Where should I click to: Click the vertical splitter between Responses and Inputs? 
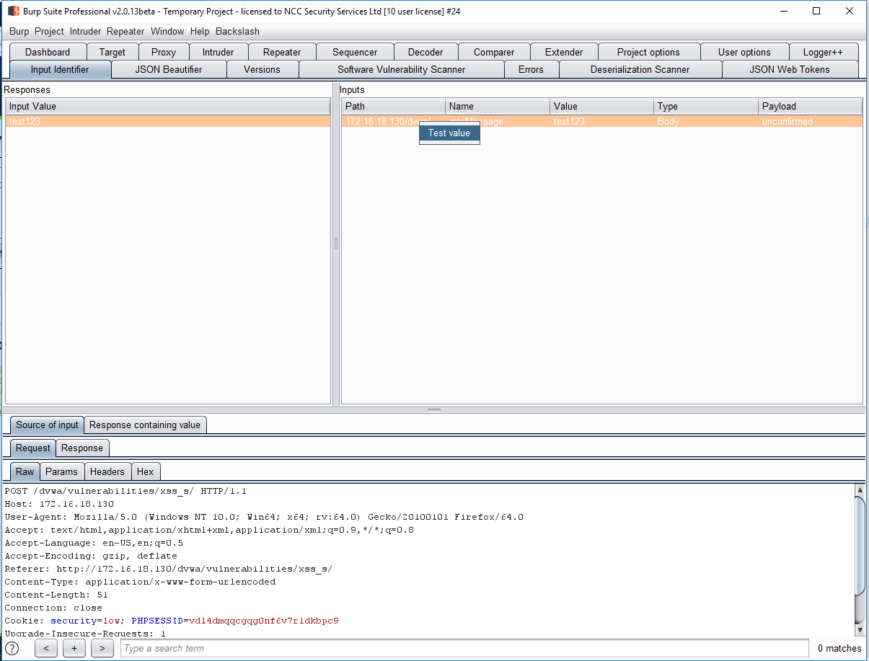pos(335,244)
